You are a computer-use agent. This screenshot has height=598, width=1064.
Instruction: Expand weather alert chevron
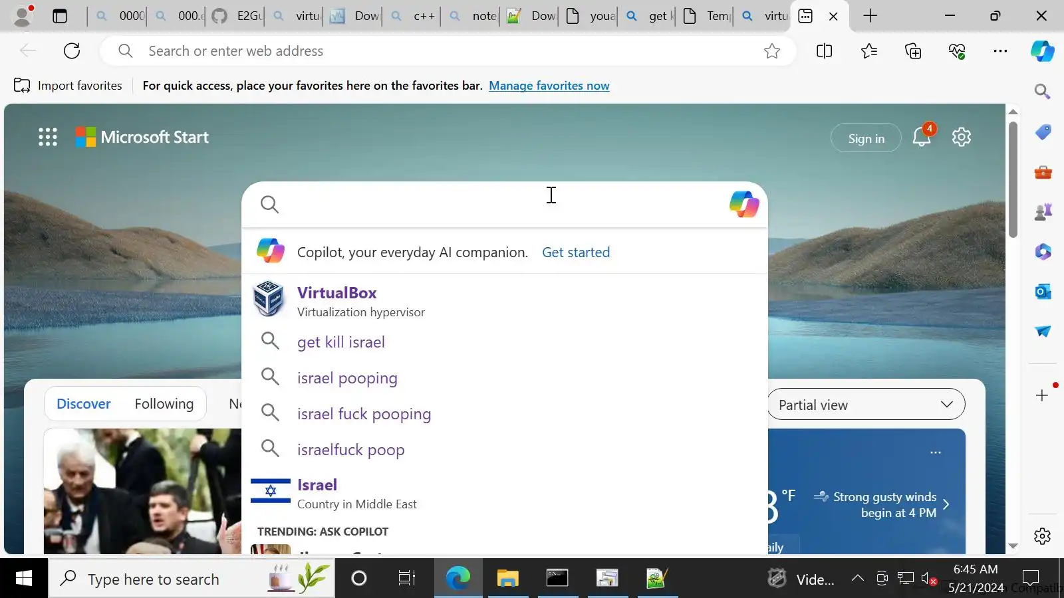pos(946,505)
